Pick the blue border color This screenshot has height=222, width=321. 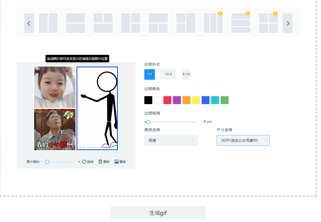(x=206, y=100)
